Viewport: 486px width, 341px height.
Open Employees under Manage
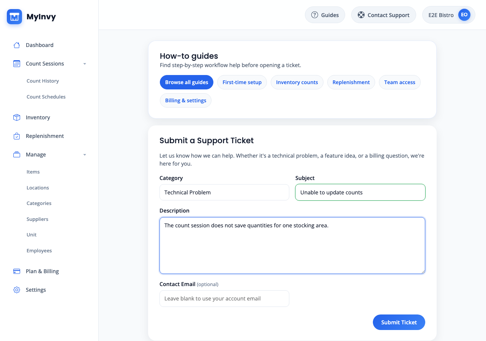pyautogui.click(x=39, y=251)
